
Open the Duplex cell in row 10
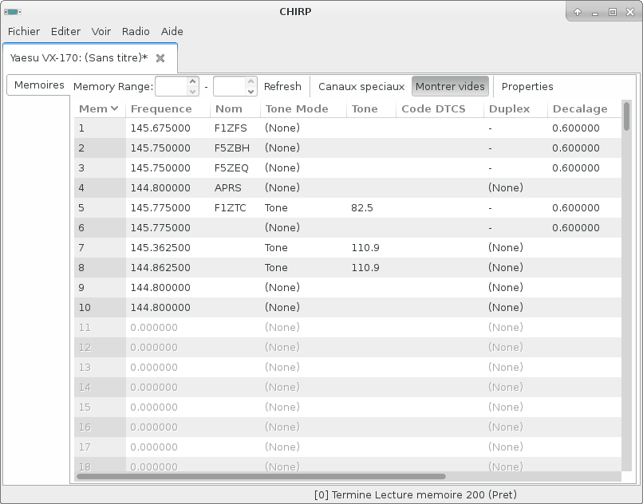pos(516,308)
